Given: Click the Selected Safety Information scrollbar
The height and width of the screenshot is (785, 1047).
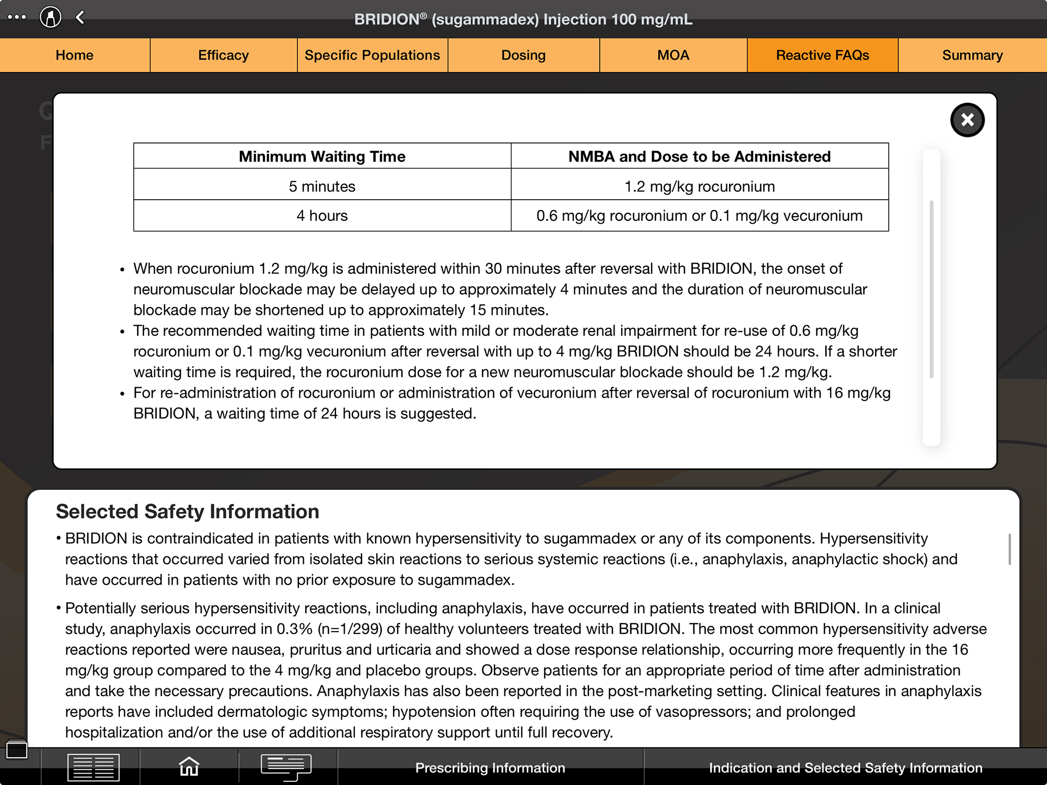Looking at the screenshot, I should (1009, 549).
